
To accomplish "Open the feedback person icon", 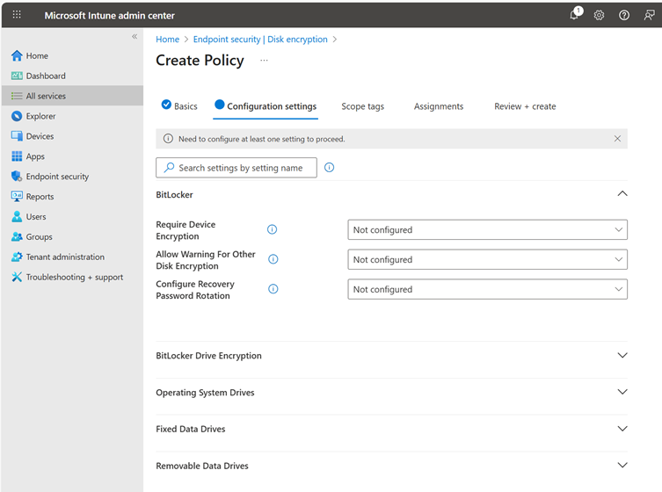I will tap(649, 15).
